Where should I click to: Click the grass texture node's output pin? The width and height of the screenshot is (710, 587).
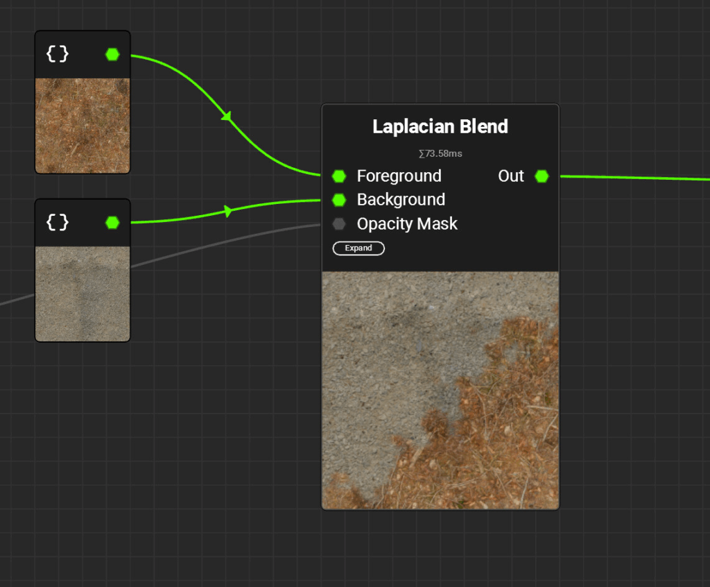click(x=112, y=54)
